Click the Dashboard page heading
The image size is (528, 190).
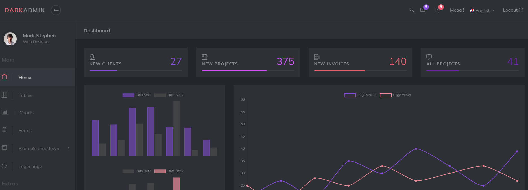(97, 31)
